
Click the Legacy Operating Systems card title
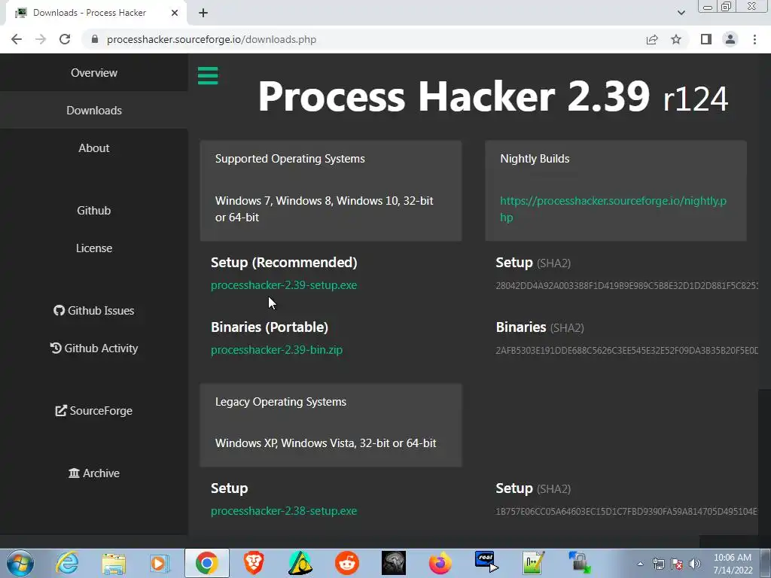click(280, 402)
